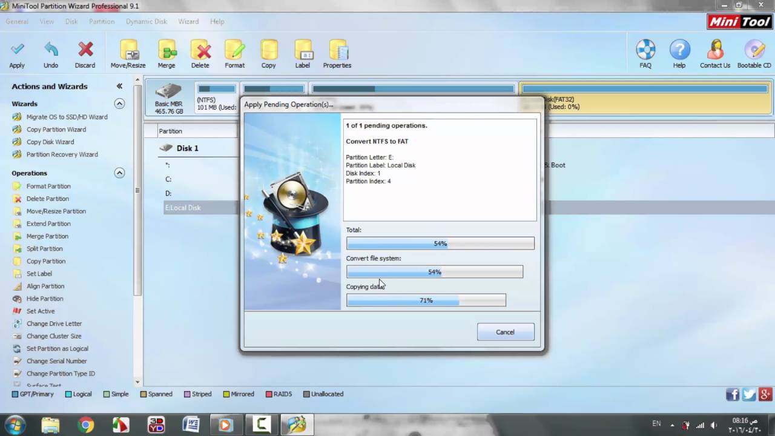Select the Merge toolbar icon
Screen dimensions: 775x436
point(167,50)
